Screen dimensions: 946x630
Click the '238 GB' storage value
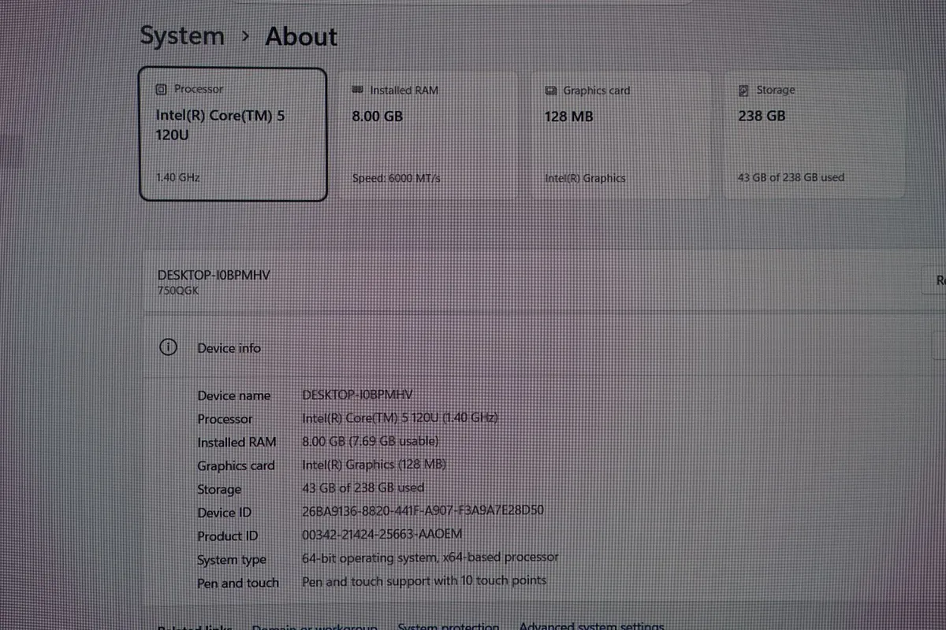click(x=762, y=116)
